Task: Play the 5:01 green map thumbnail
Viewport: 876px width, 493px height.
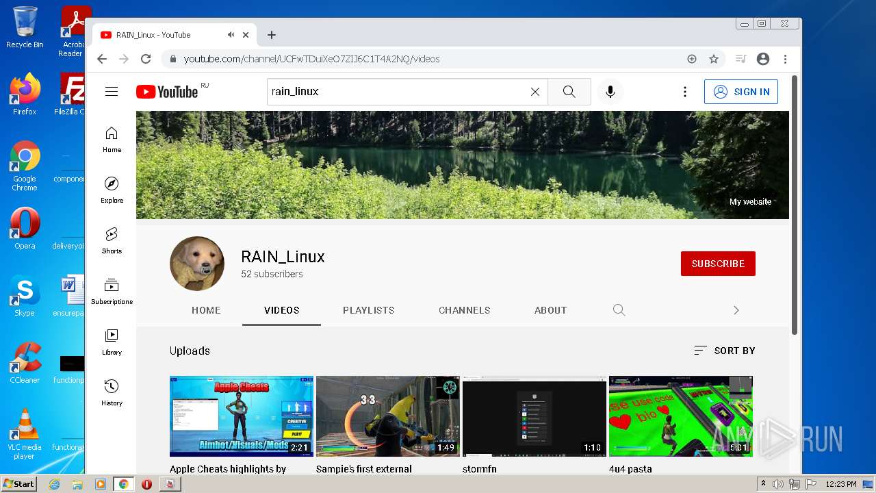Action: click(x=681, y=416)
